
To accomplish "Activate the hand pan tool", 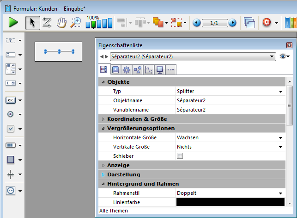I will point(61,22).
